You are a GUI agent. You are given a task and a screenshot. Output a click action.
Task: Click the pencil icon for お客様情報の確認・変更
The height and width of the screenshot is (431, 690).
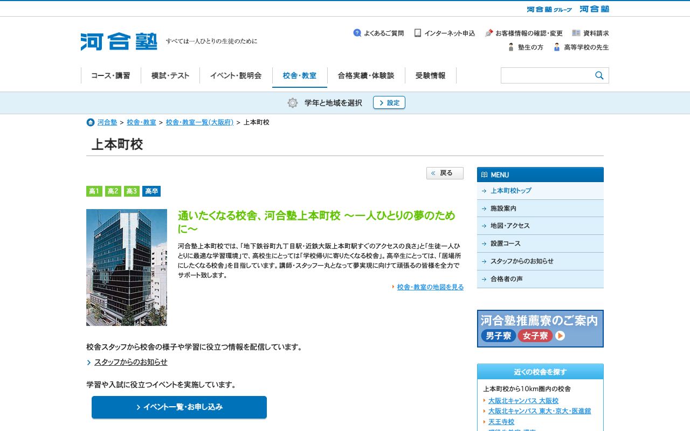tap(489, 33)
